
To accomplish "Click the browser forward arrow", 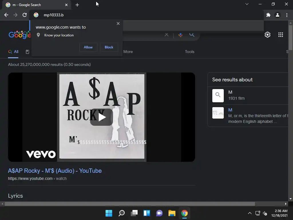I will tap(15, 15).
